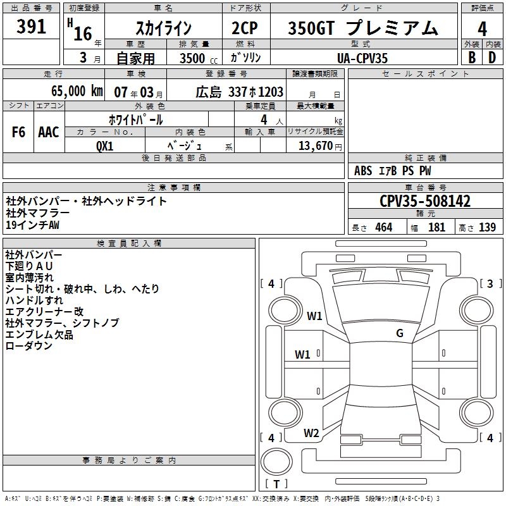Click the tire rating [ 3 ]
Viewport: 506px width, 506px height.
coord(490,283)
